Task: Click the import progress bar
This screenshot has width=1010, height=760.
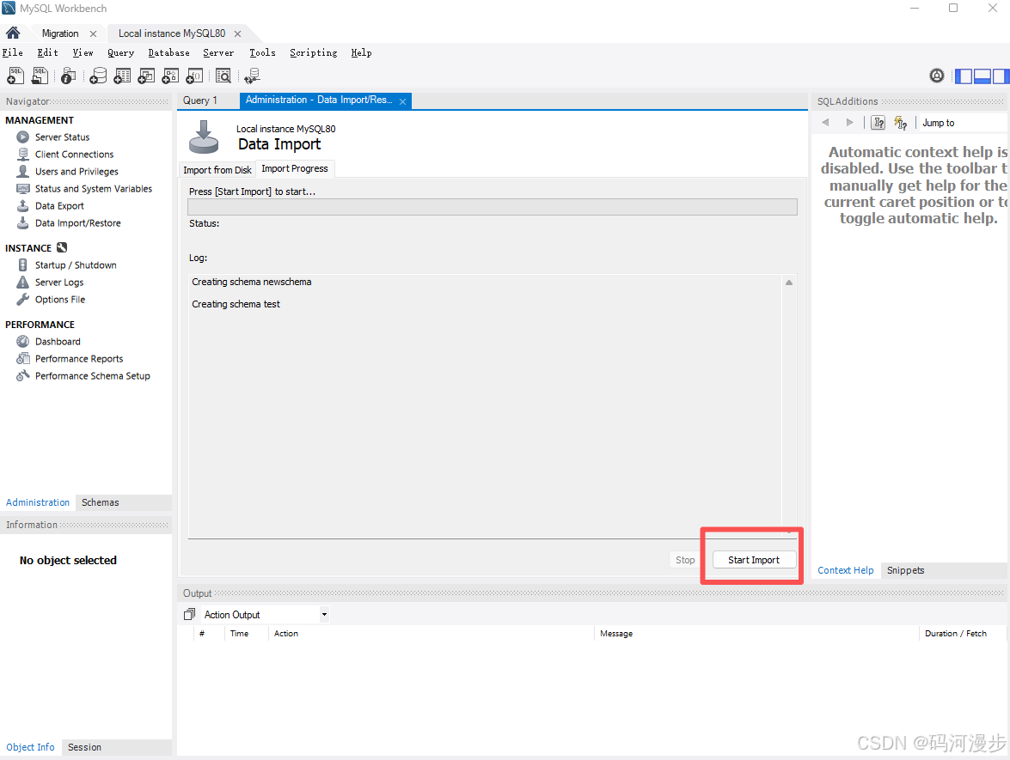Action: click(x=493, y=207)
